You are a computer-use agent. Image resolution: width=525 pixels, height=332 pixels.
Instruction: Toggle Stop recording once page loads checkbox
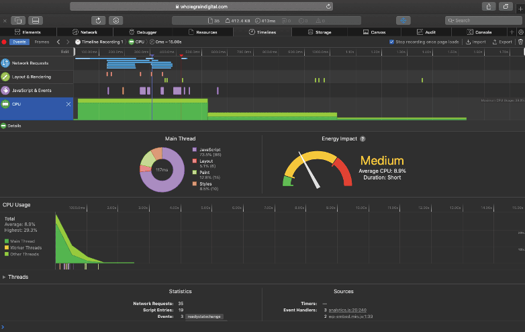[x=391, y=42]
